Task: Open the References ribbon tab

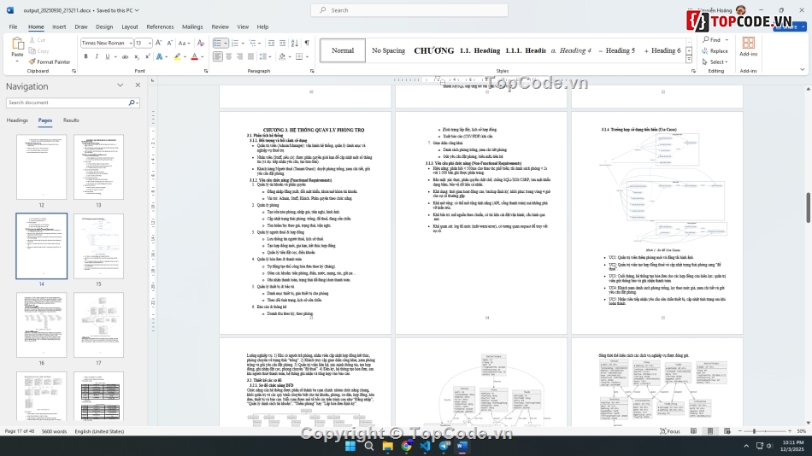Action: (x=160, y=26)
